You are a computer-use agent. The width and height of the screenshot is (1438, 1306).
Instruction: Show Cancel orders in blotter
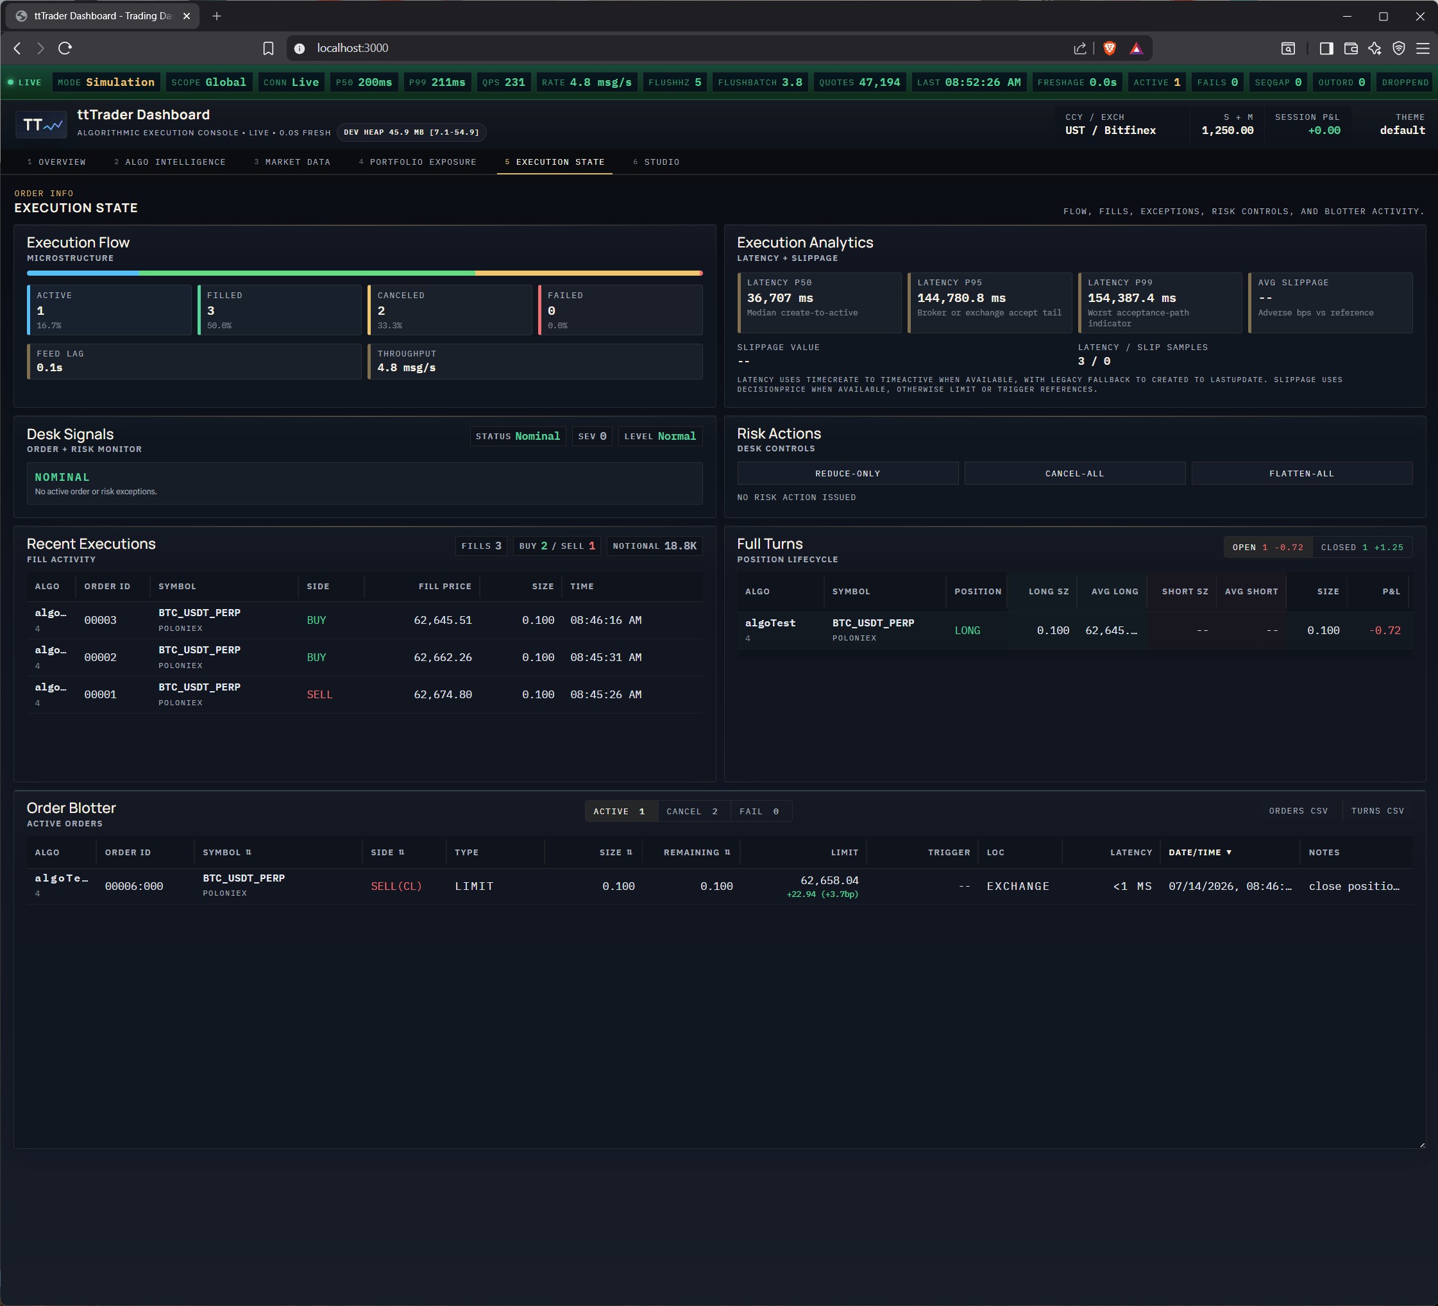click(x=693, y=811)
